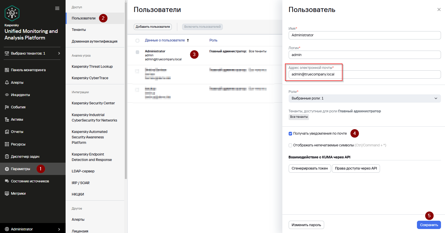
Task: Click the Ресурсы grid icon
Action: [7, 144]
